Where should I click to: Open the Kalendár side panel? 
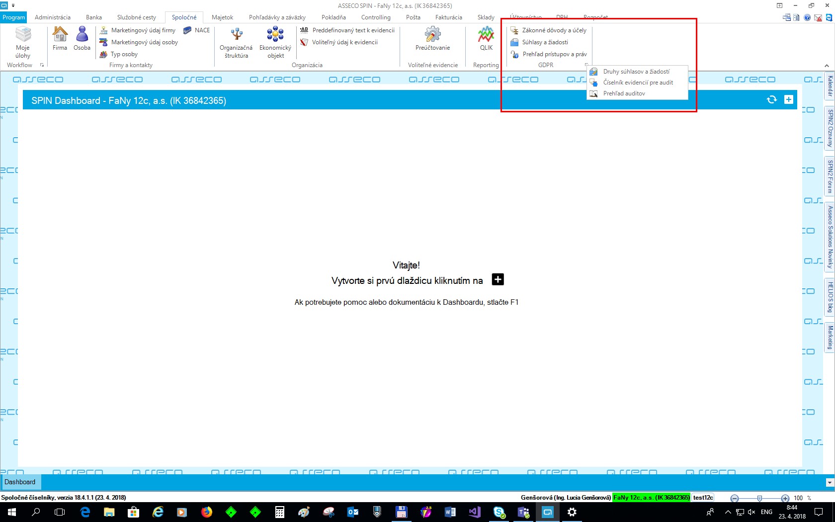(830, 87)
